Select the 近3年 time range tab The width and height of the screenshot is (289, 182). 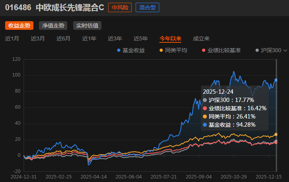115,38
